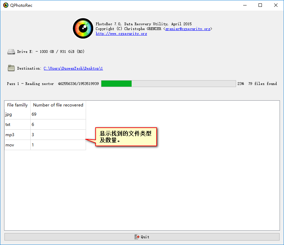Viewport: 284px width, 245px height.
Task: Select the 3 recovered count cell
Action: coord(58,135)
